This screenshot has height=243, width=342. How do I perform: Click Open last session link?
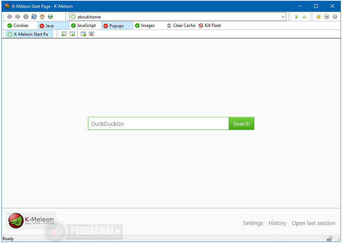[313, 223]
